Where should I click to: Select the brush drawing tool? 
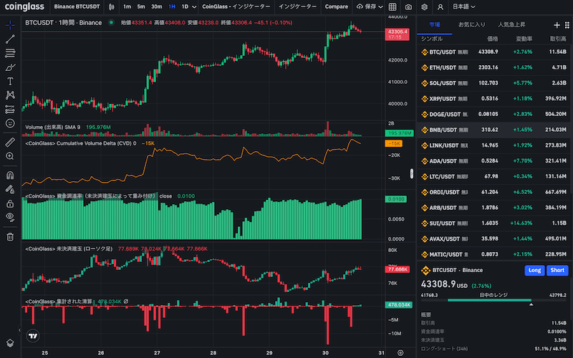[10, 67]
